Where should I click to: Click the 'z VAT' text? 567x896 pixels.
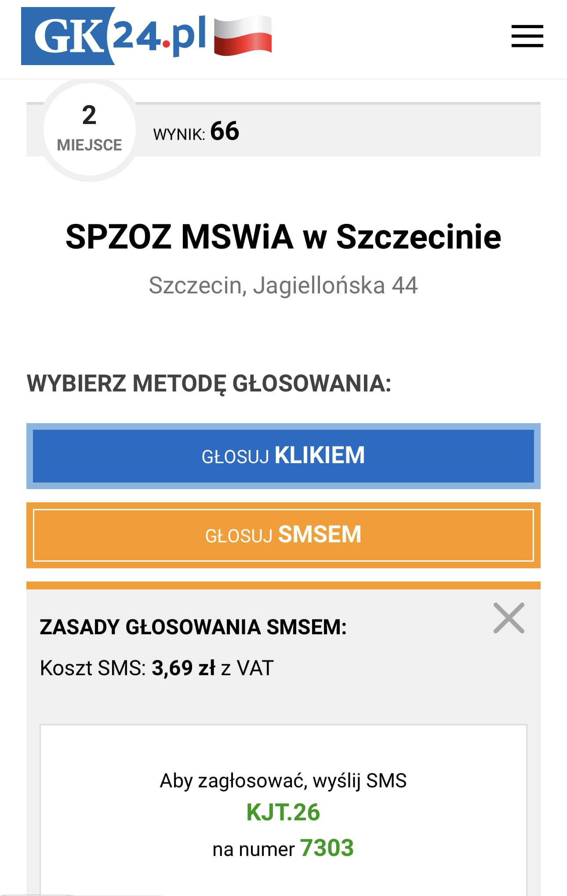247,668
